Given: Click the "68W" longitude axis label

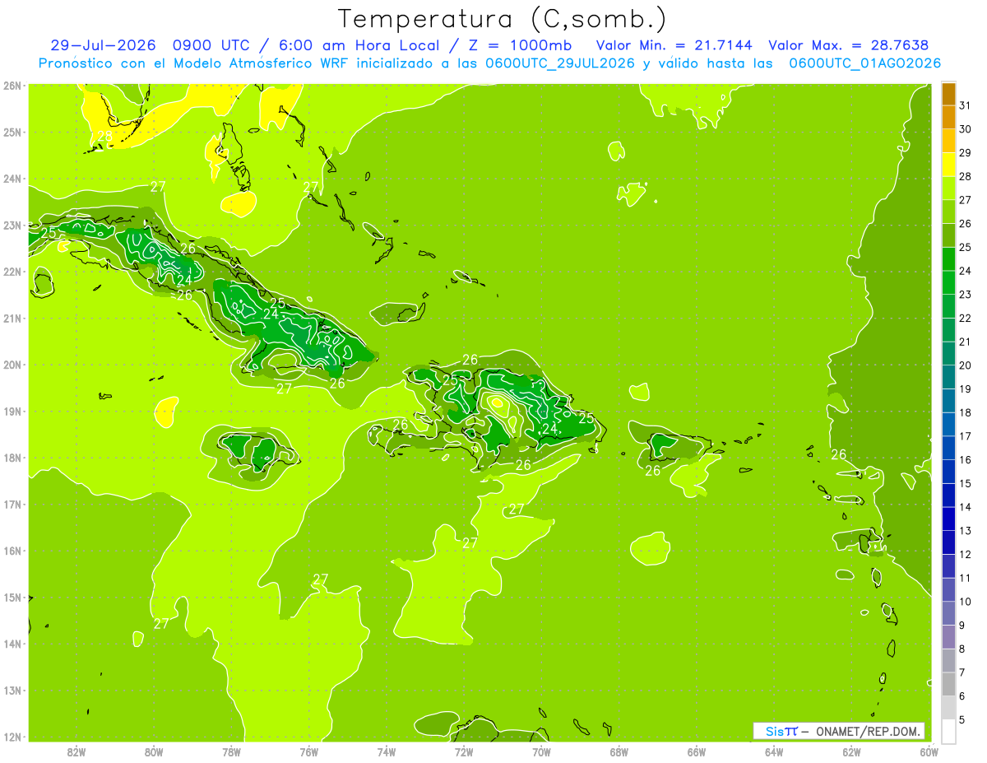Looking at the screenshot, I should click(x=619, y=751).
